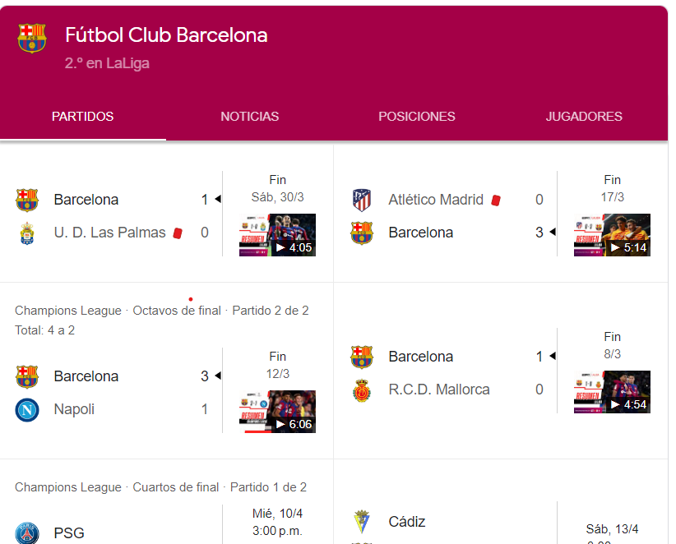The image size is (676, 544).
Task: Click the red card icon beside Atlético Madrid
Action: [x=496, y=201]
